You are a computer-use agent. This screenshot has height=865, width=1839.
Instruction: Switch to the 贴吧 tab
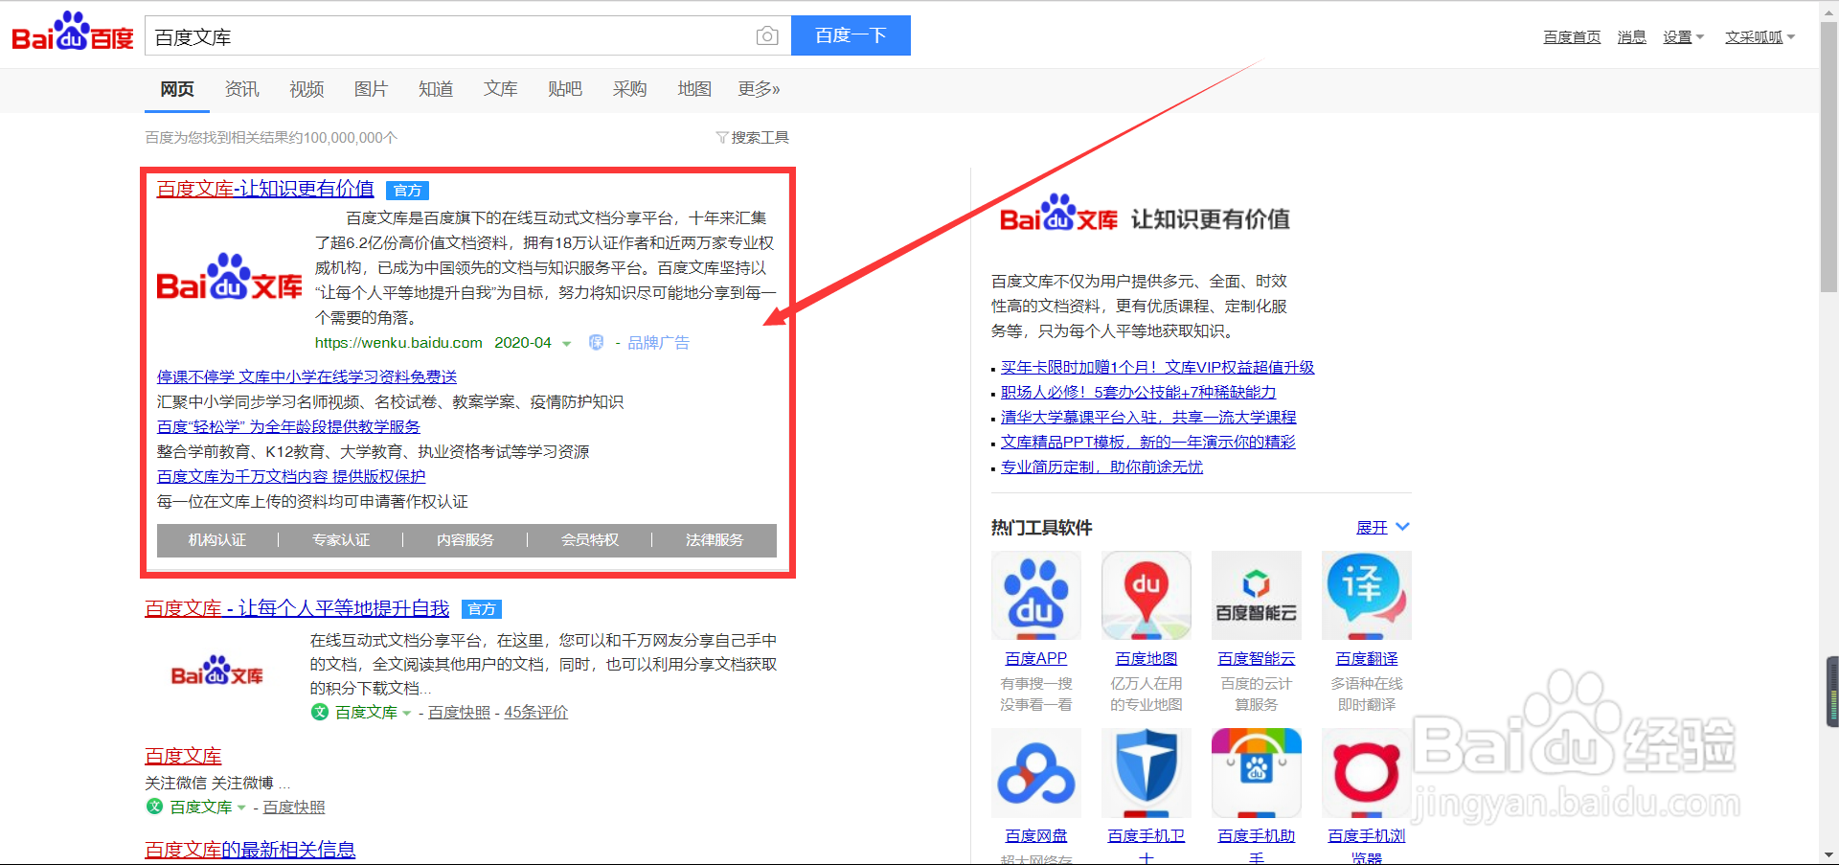coord(565,89)
